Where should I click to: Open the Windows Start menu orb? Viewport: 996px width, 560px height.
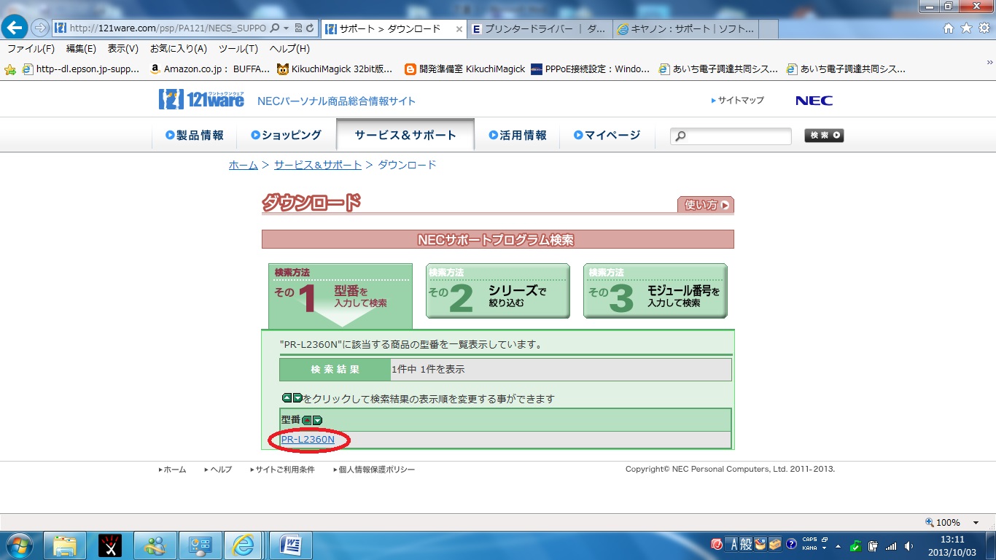tap(19, 545)
